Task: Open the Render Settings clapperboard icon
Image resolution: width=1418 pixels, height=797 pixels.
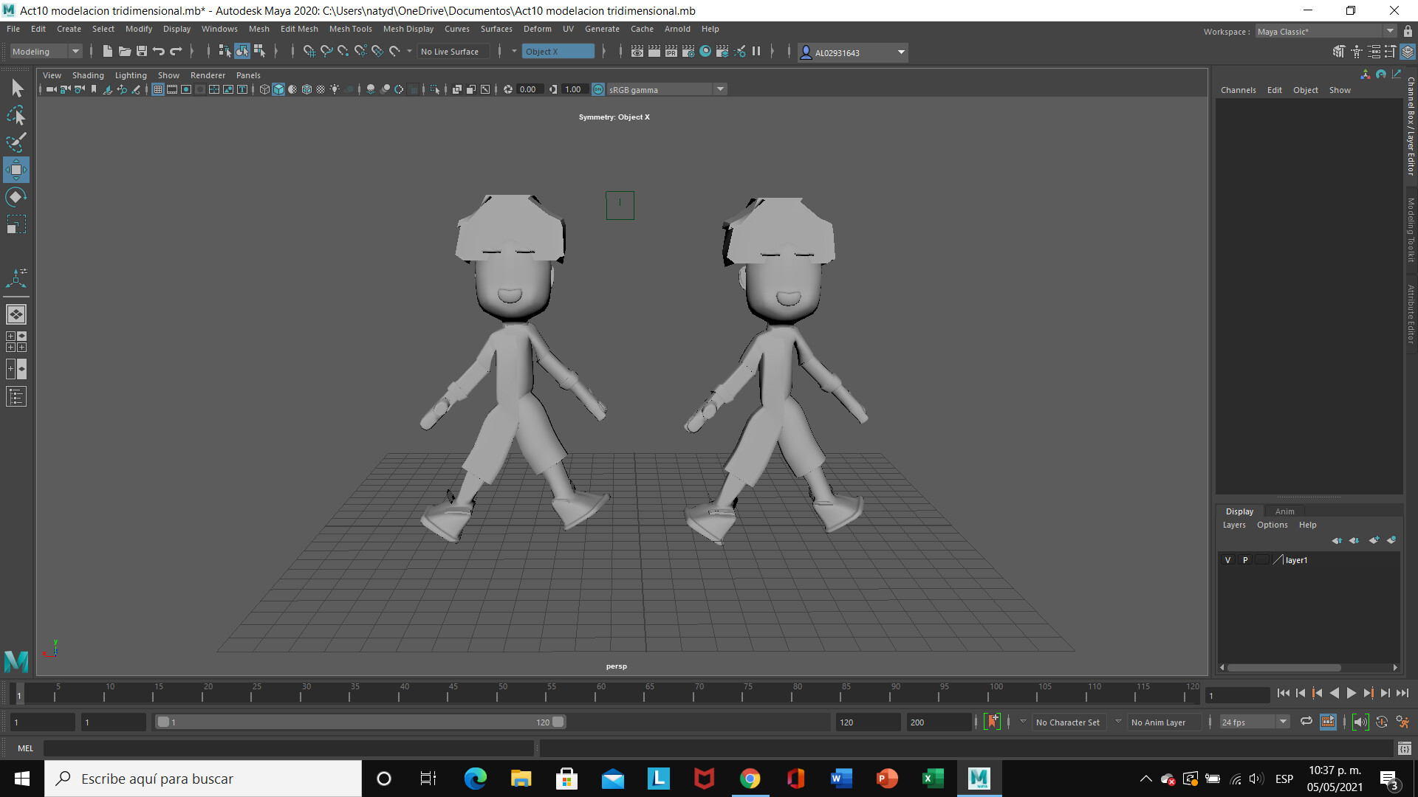Action: tap(688, 51)
